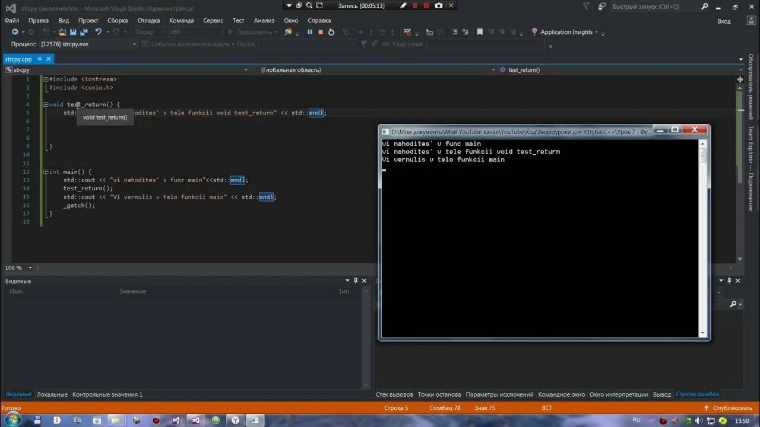Restart debugging with circular arrow icon

click(x=331, y=32)
